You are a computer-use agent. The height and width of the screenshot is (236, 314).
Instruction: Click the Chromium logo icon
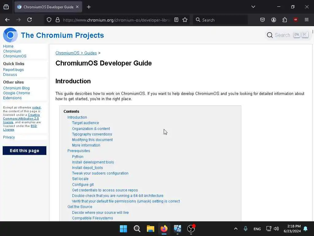(10, 35)
